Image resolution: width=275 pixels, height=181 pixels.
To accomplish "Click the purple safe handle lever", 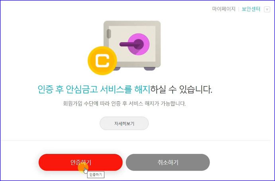I will (x=131, y=44).
